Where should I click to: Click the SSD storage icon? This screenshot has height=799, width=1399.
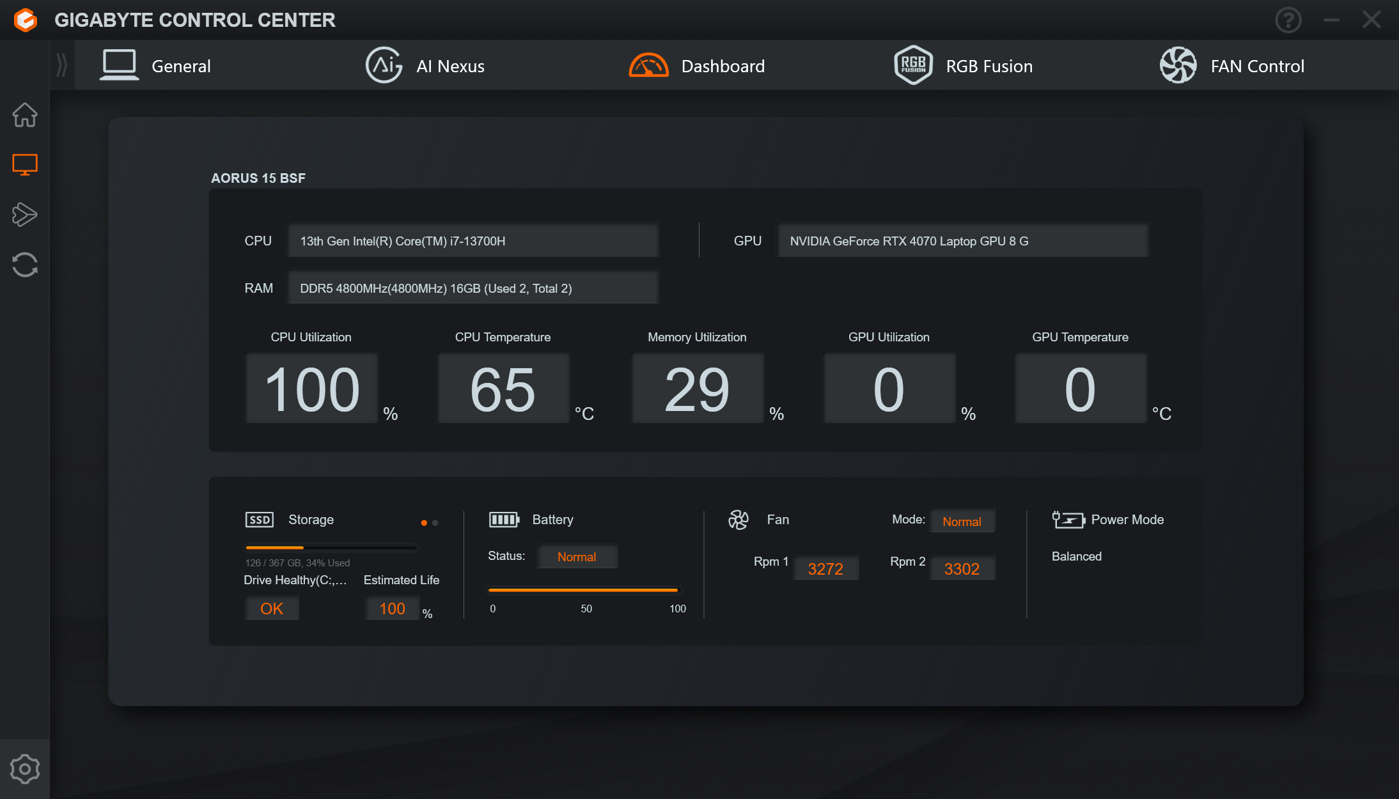click(260, 520)
